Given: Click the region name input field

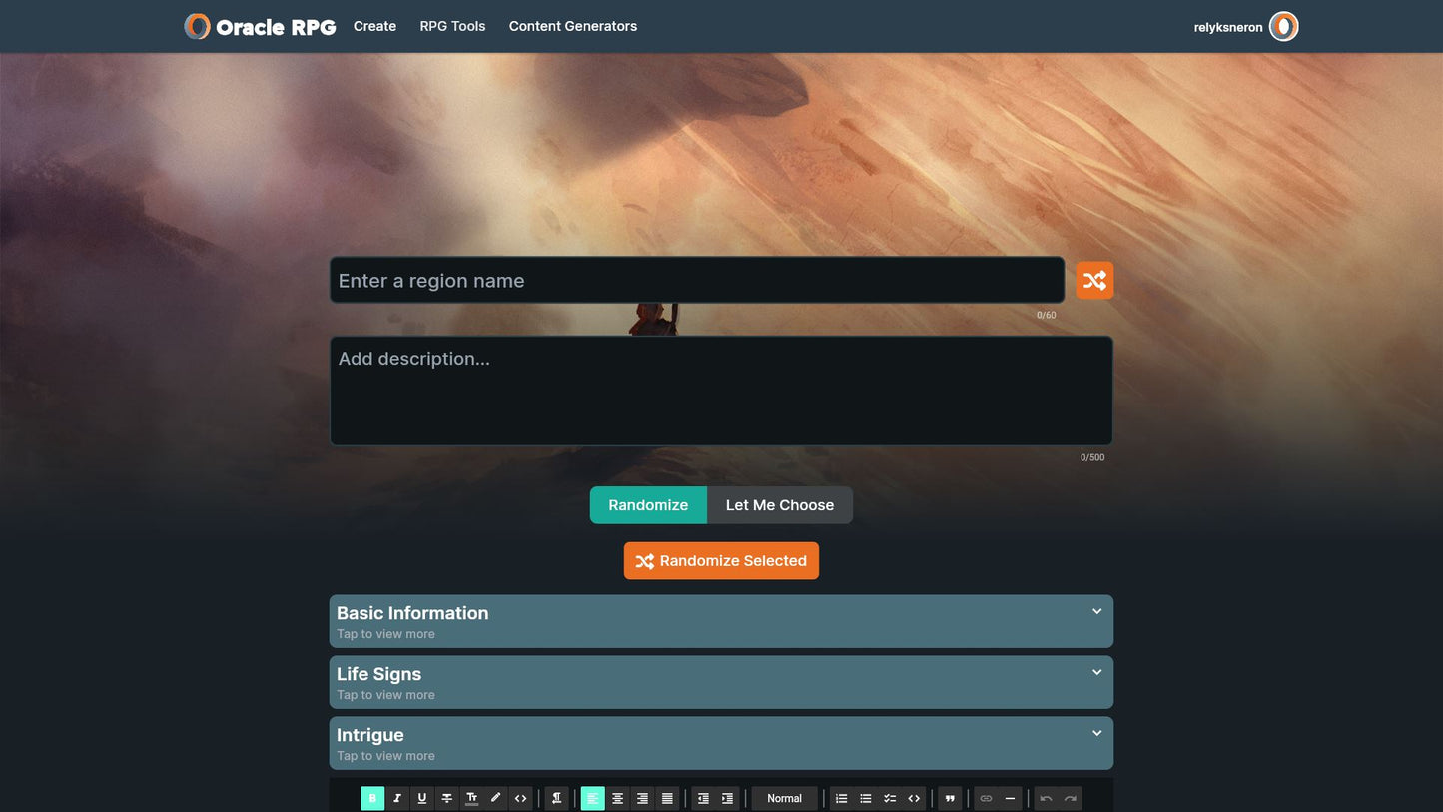Looking at the screenshot, I should pyautogui.click(x=696, y=281).
